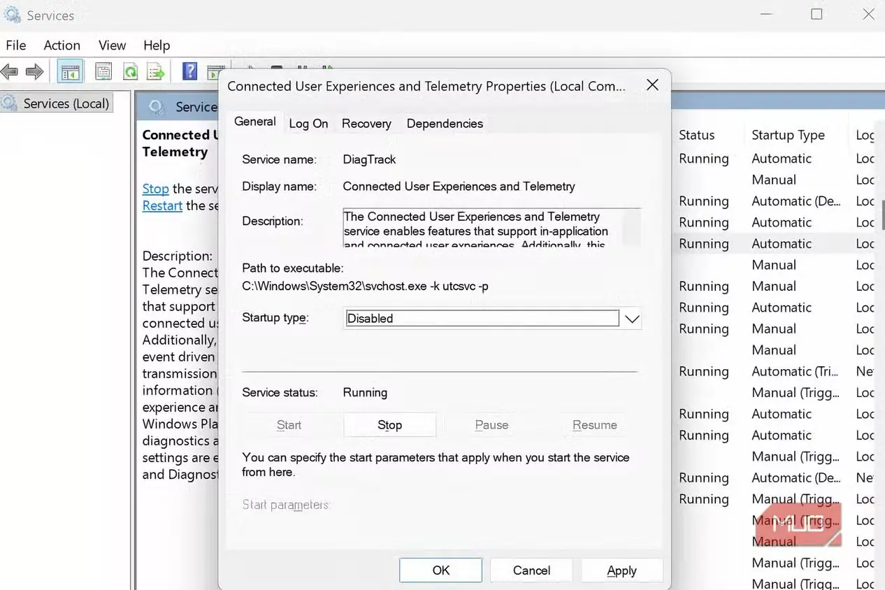
Task: Expand the Startup type dropdown arrow
Action: click(632, 319)
